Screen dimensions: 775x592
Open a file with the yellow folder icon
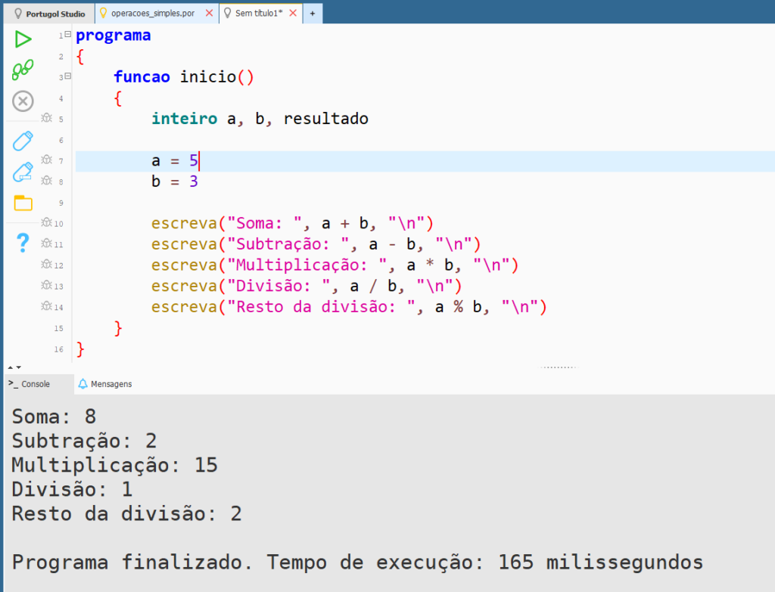[23, 203]
